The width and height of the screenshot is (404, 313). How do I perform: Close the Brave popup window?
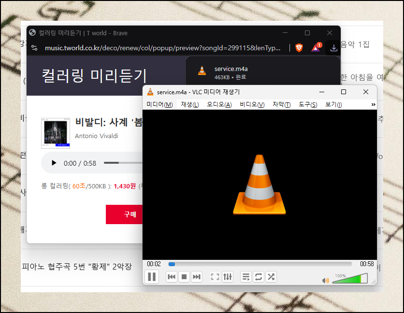(x=330, y=33)
